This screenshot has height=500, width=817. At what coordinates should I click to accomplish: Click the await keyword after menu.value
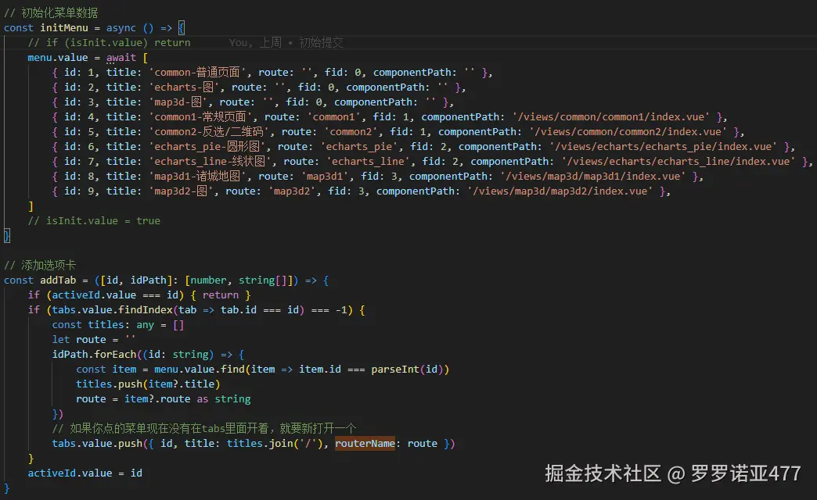120,57
